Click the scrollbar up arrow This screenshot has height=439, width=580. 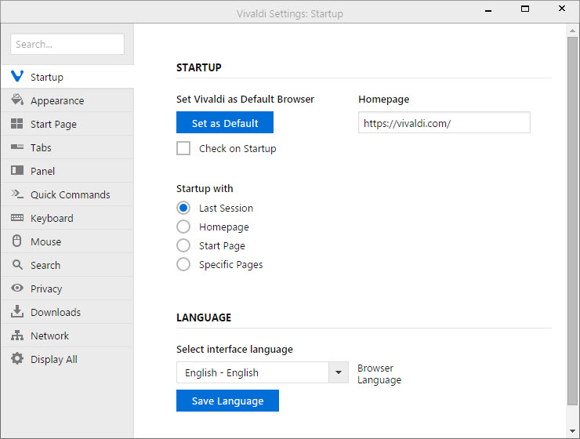pyautogui.click(x=573, y=31)
